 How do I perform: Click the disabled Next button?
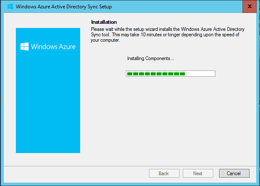pyautogui.click(x=198, y=173)
